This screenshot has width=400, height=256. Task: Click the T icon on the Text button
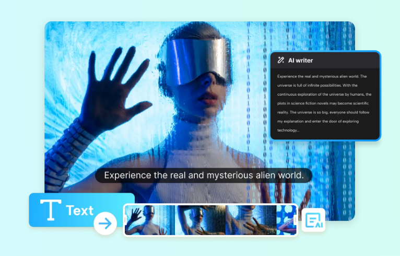click(51, 210)
